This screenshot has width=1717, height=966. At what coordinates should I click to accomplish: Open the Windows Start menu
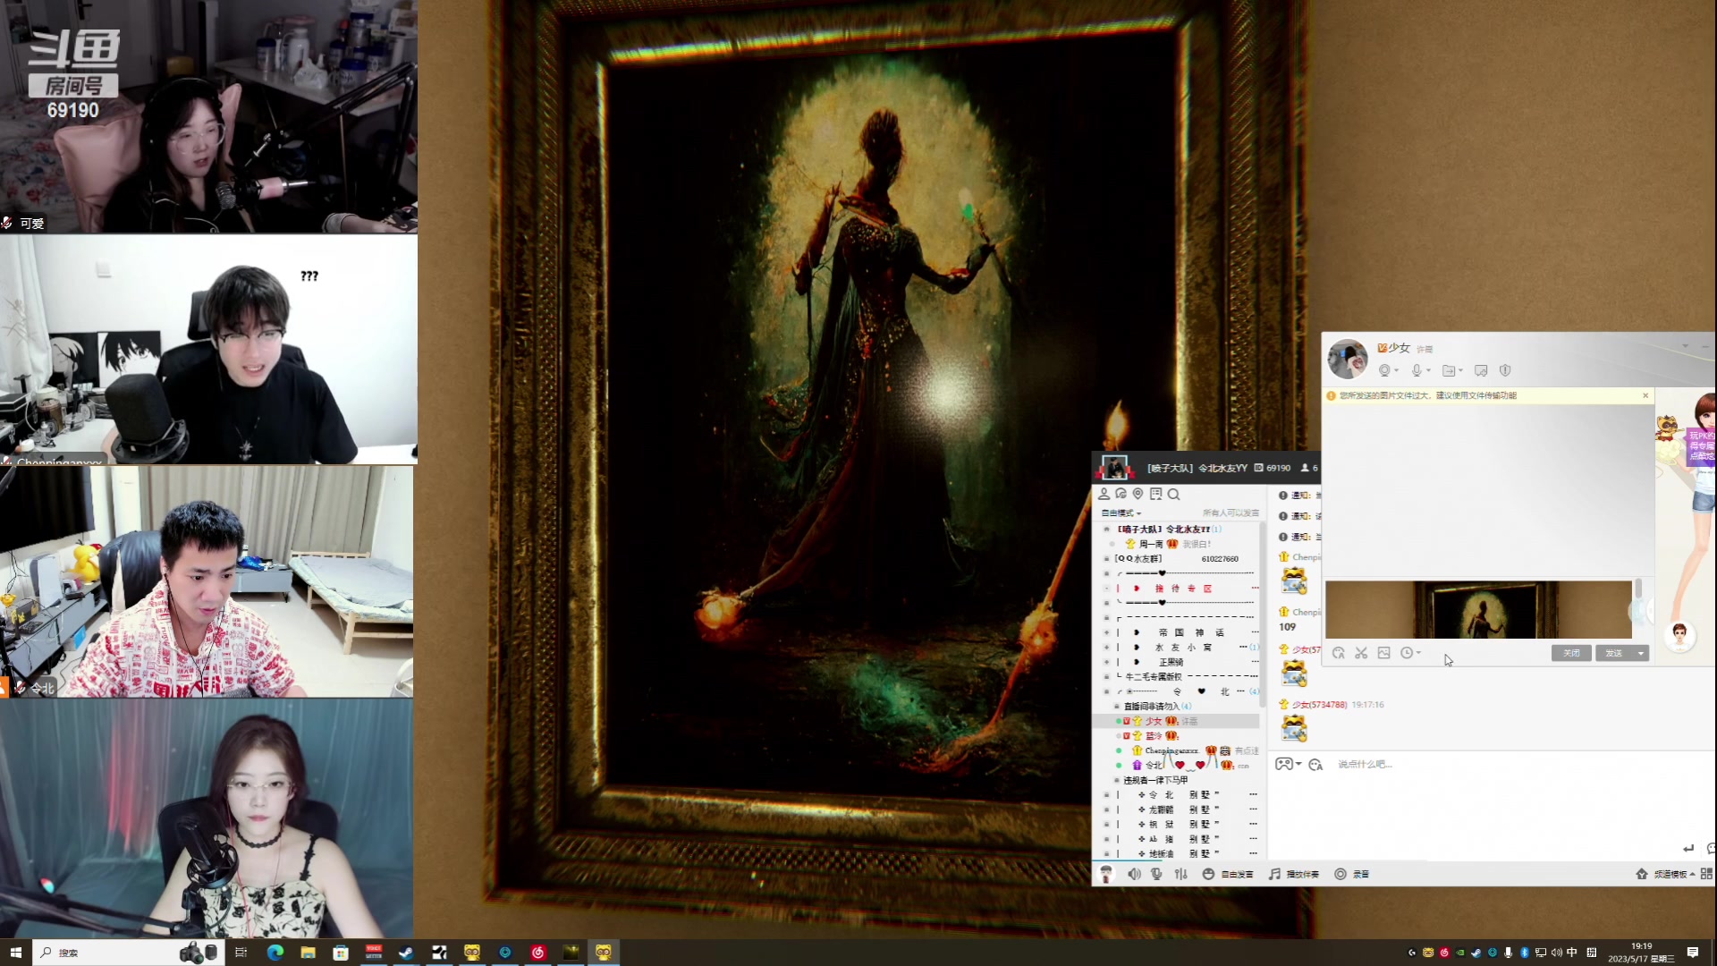(x=15, y=953)
